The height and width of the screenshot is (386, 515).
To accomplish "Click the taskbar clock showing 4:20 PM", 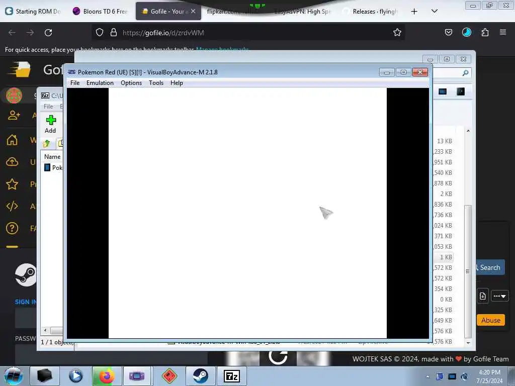I will pos(489,376).
